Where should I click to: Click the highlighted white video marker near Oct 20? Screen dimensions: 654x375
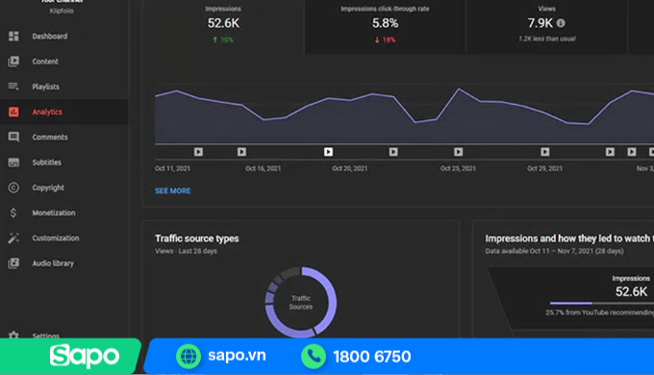[328, 152]
